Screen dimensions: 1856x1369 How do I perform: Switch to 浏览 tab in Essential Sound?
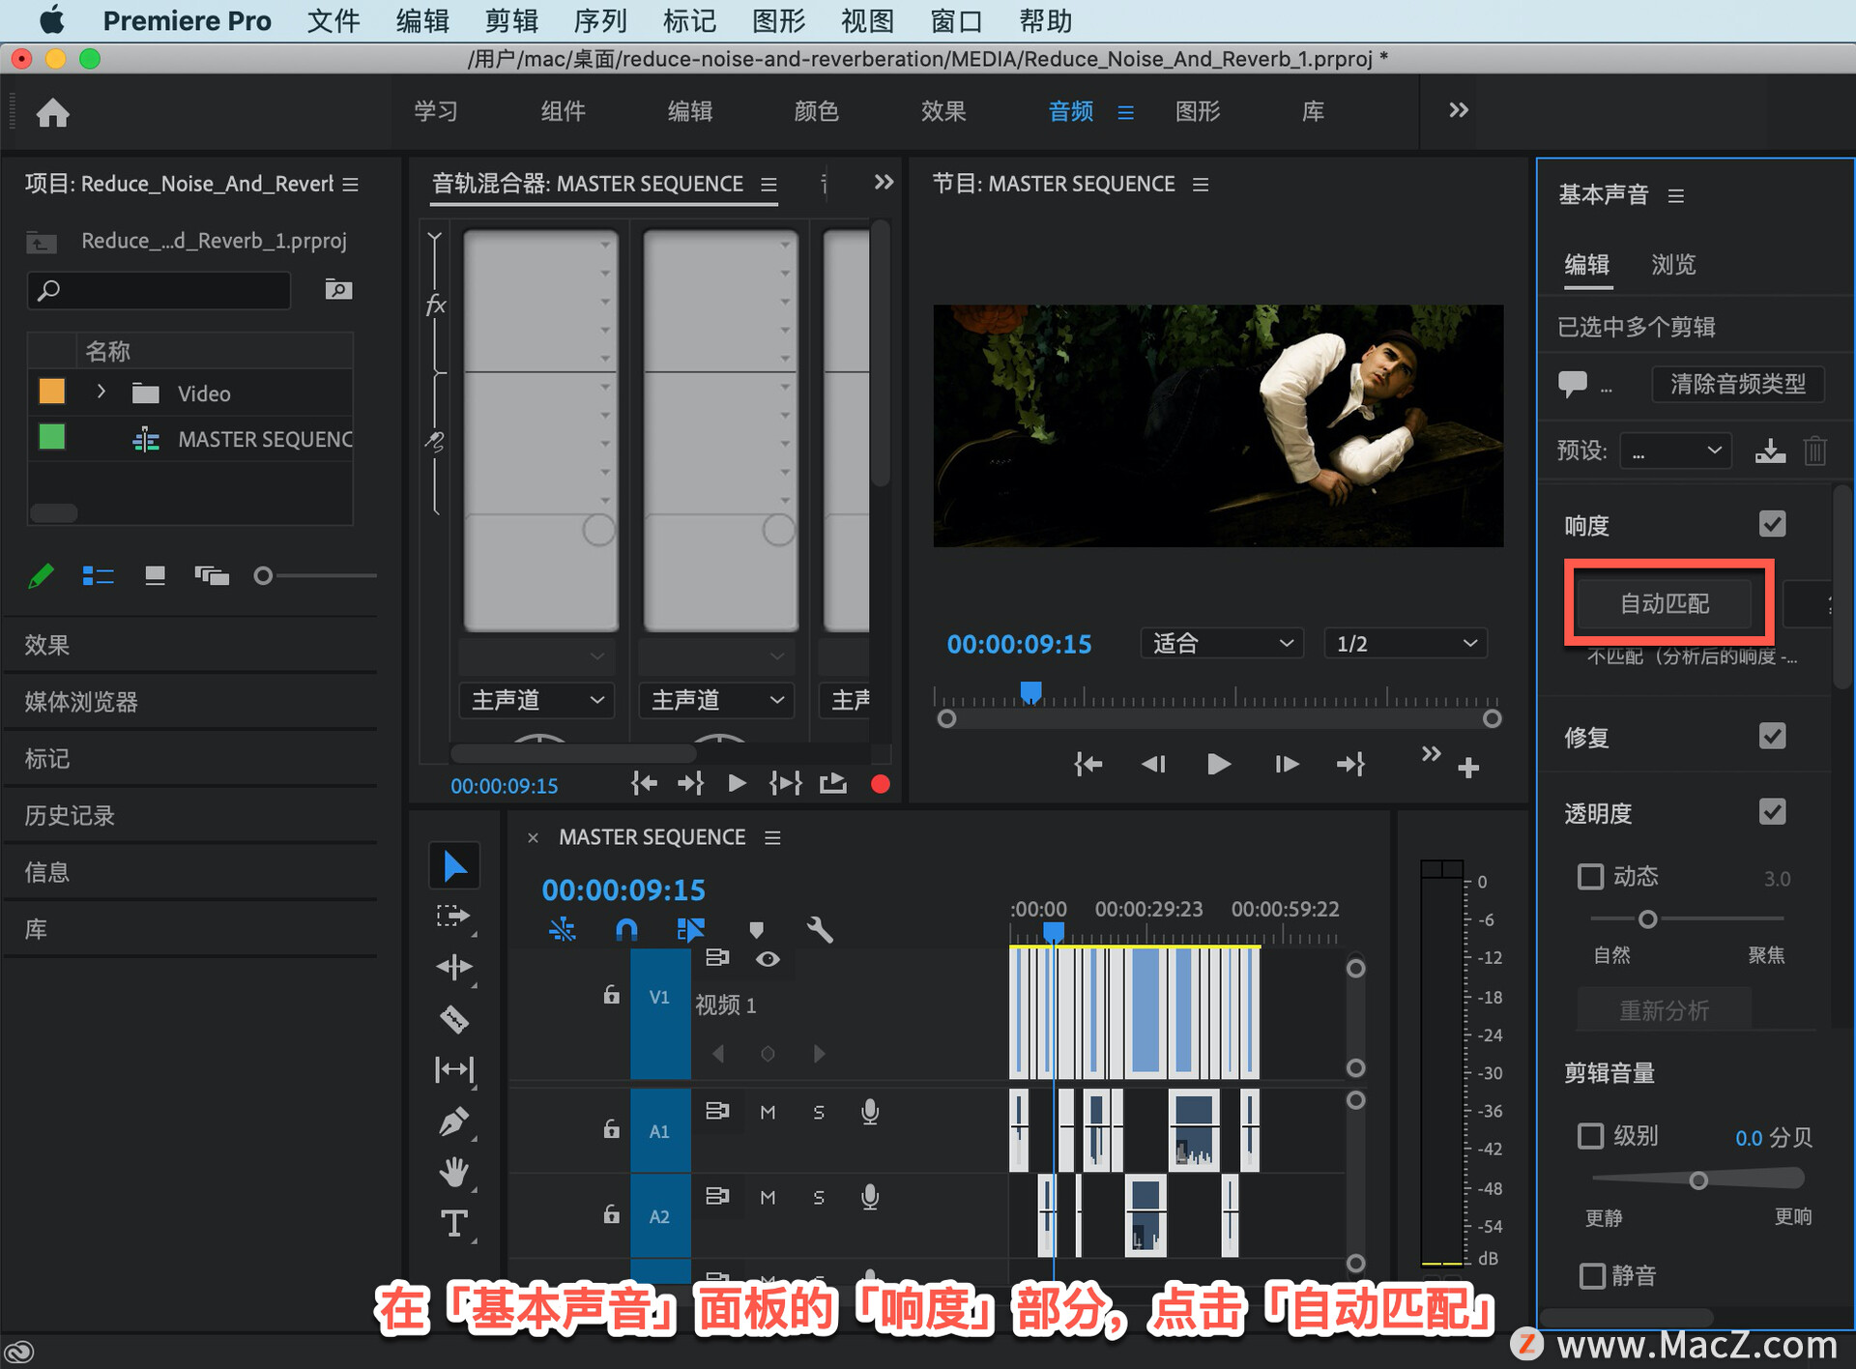[x=1673, y=264]
